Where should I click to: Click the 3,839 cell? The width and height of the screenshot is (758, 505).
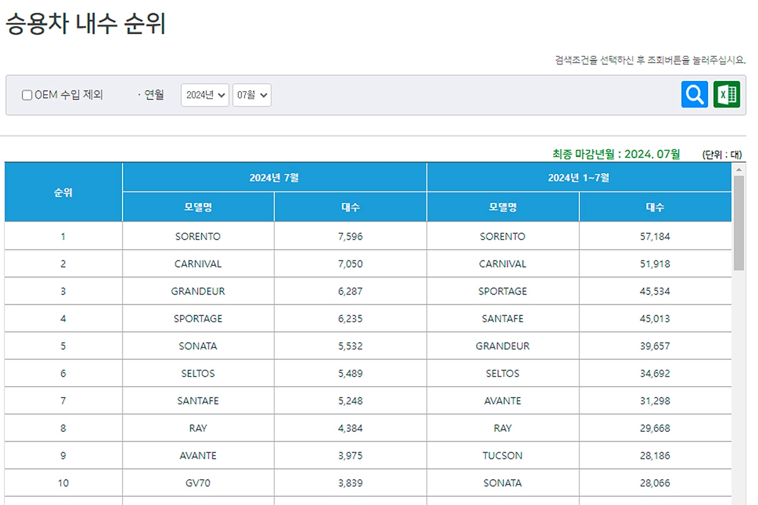[x=351, y=483]
